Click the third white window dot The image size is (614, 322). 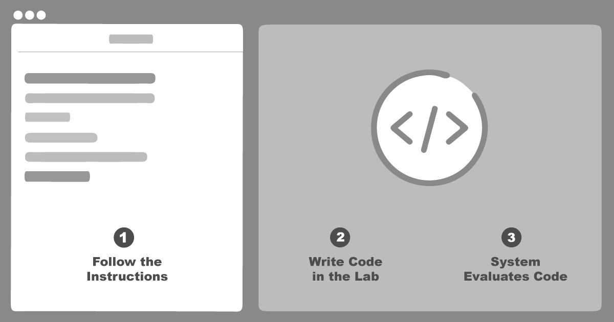coord(41,15)
